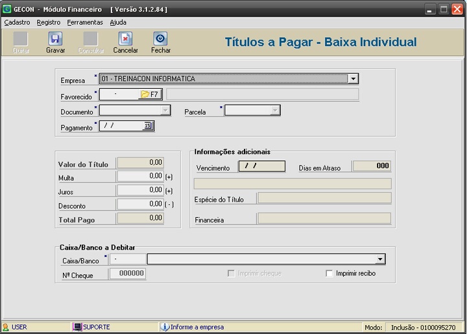Click the Fechar toolbar icon
Viewport: 467px width, 334px height.
coord(160,39)
